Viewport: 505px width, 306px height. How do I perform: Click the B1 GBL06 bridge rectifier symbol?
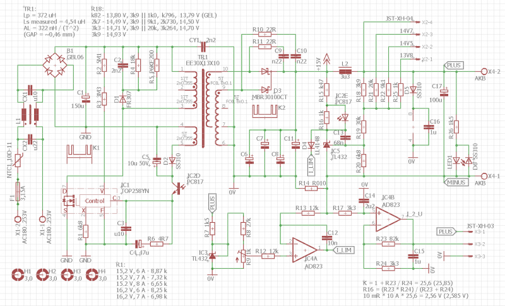coord(55,64)
